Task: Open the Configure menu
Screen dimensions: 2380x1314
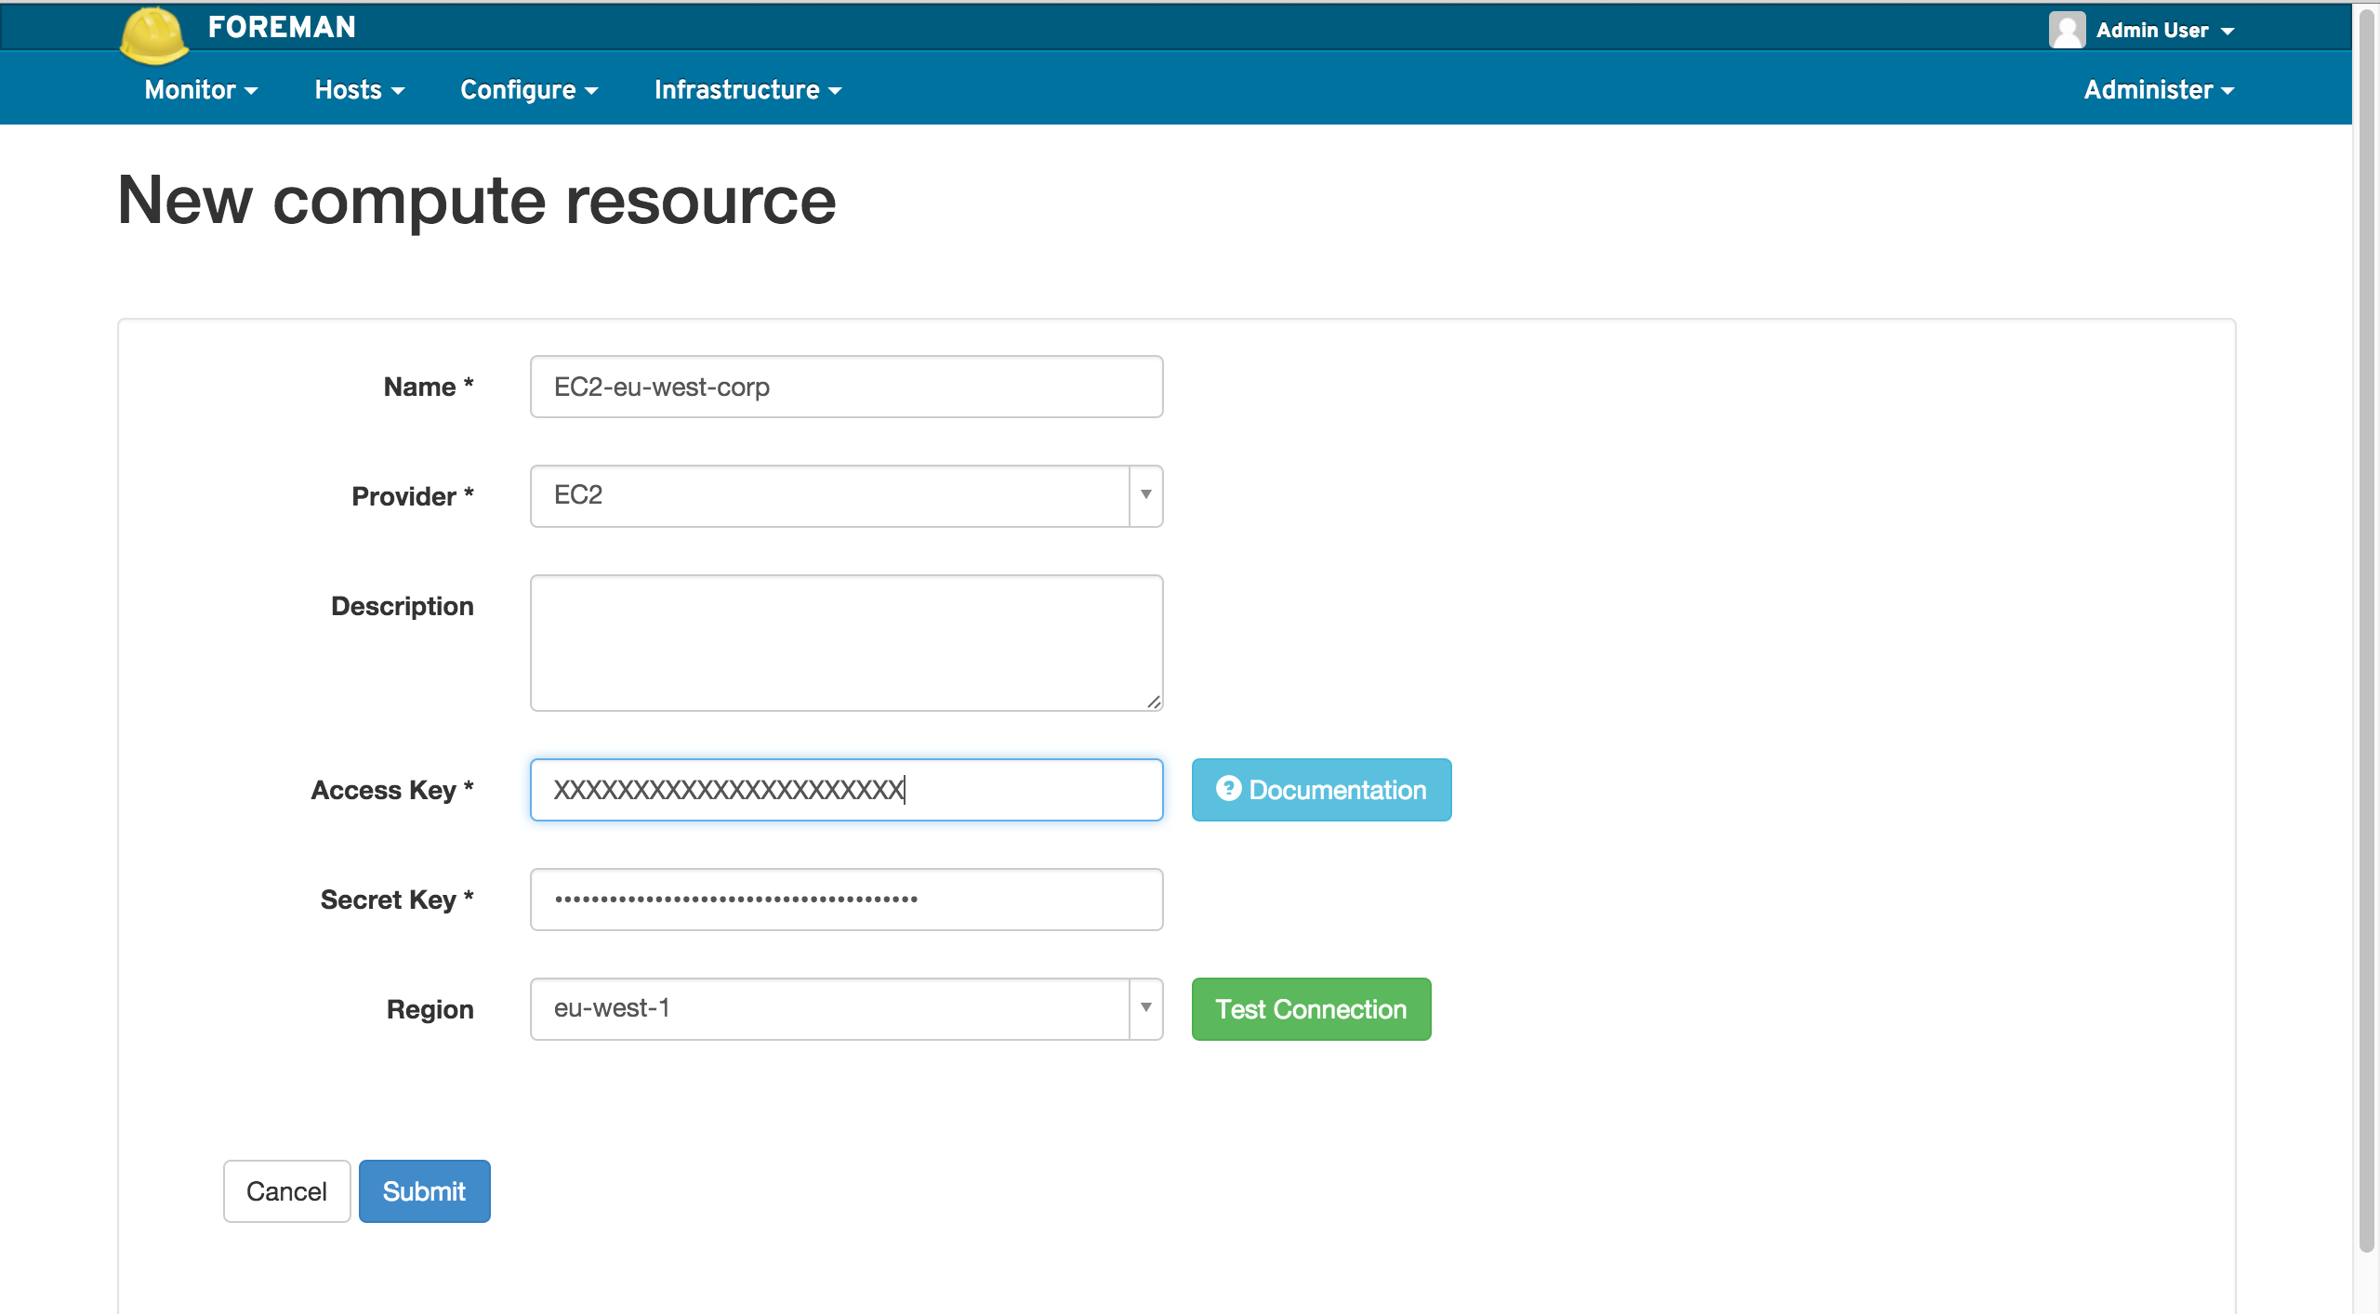Action: (528, 89)
